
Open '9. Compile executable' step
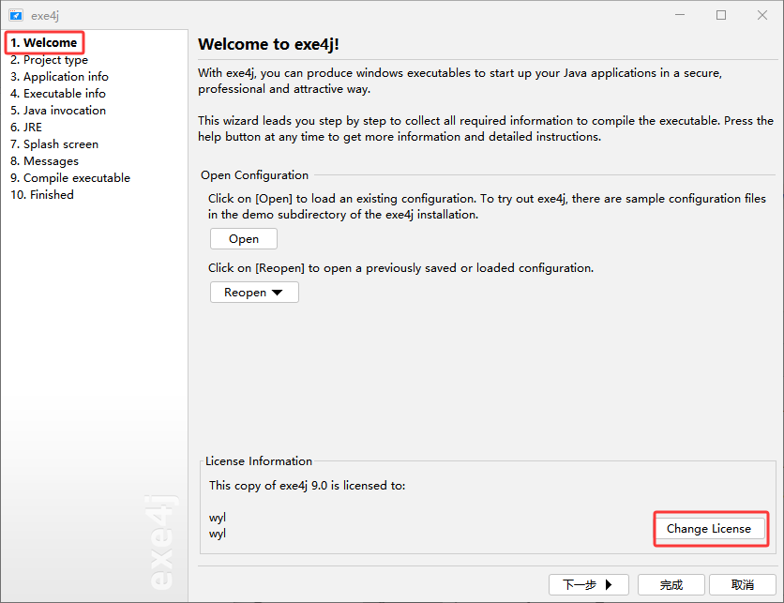70,178
